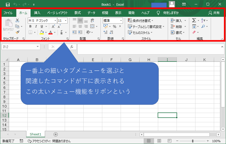Click the 条件付き書式 button
This screenshot has height=144, width=226.
point(141,21)
